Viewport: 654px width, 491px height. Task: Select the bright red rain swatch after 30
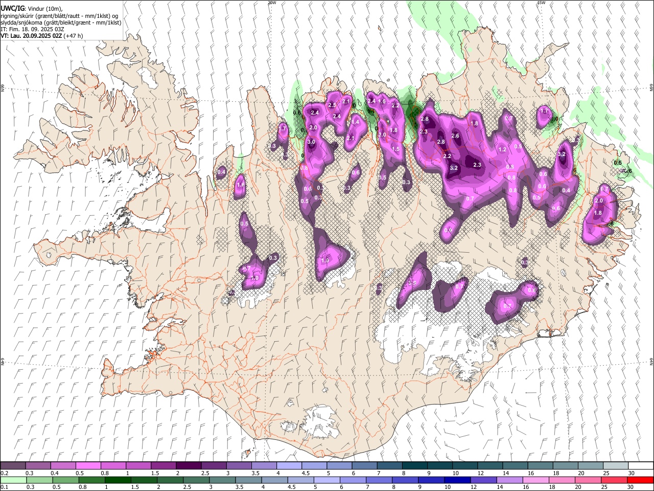click(x=640, y=480)
